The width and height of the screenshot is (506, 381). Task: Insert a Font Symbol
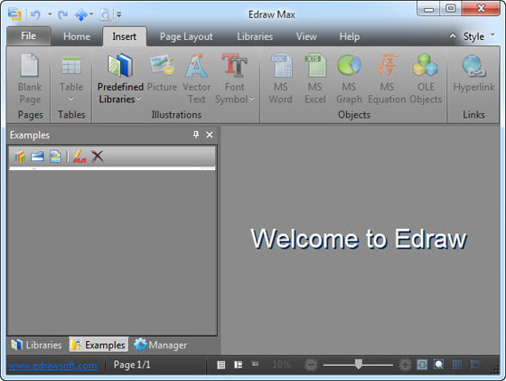tap(235, 79)
